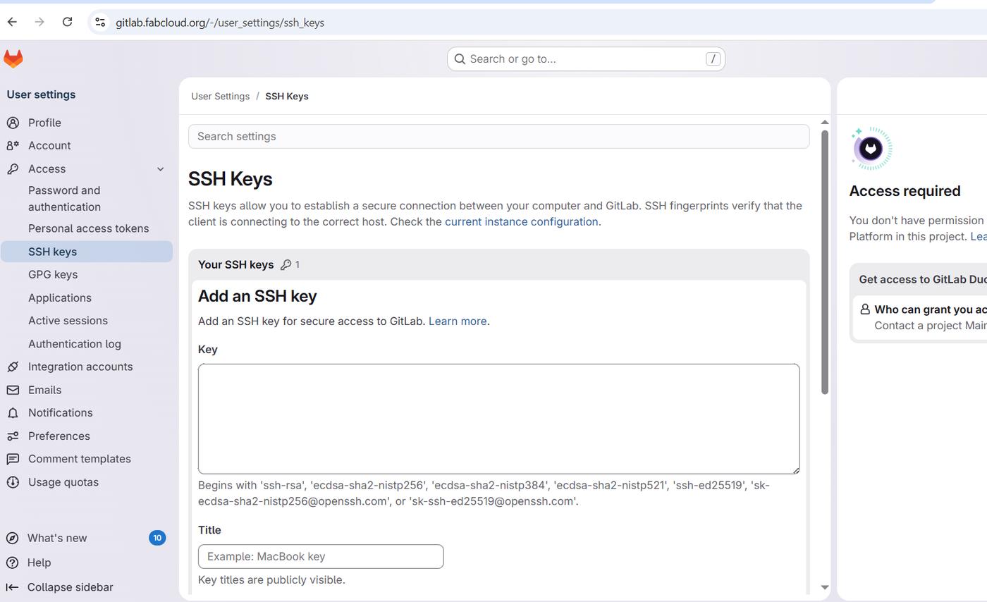Click the Access key icon in sidebar
The width and height of the screenshot is (987, 602).
tap(13, 168)
